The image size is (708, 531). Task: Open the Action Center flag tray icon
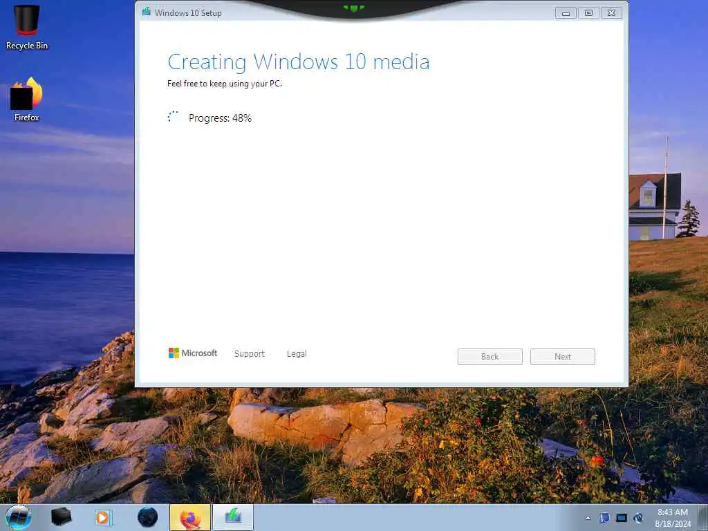tap(604, 518)
